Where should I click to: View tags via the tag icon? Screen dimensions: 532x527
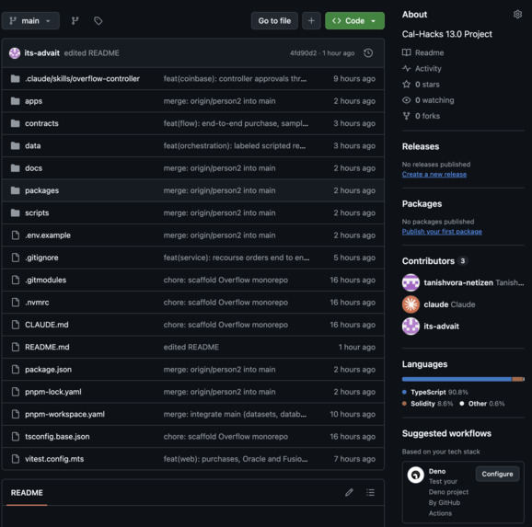[x=98, y=20]
